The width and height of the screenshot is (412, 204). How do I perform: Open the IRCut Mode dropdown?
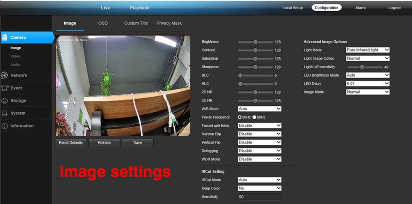259,180
